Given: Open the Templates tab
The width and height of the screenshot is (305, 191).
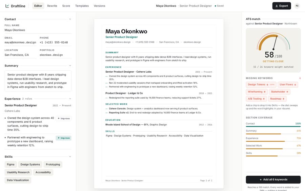Looking at the screenshot, I should click(82, 6).
